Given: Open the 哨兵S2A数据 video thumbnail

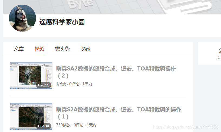Looking at the screenshot, I should click(x=31, y=117).
